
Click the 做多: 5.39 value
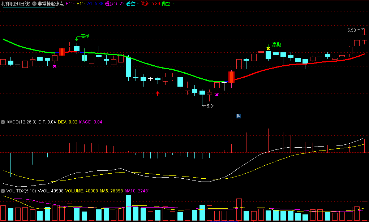(x=150, y=4)
